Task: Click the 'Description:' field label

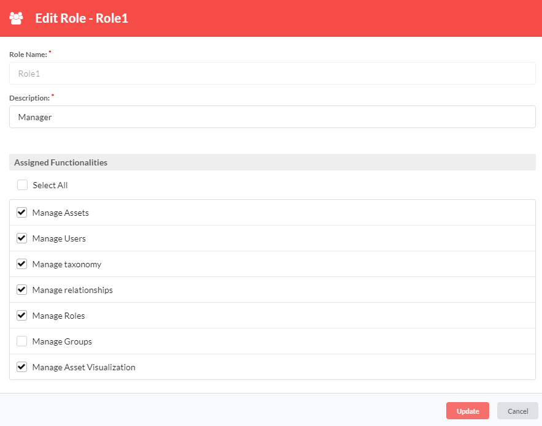Action: 29,98
